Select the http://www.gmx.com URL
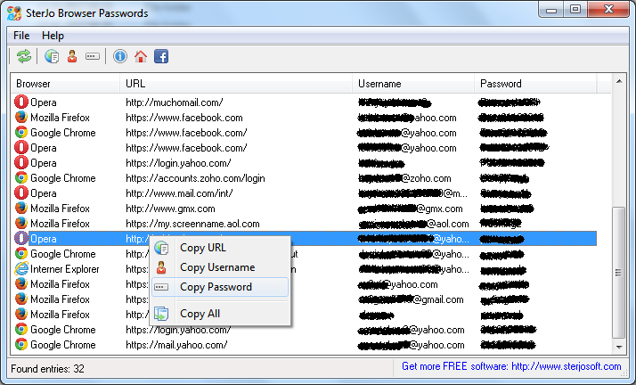This screenshot has width=636, height=385. (x=170, y=209)
